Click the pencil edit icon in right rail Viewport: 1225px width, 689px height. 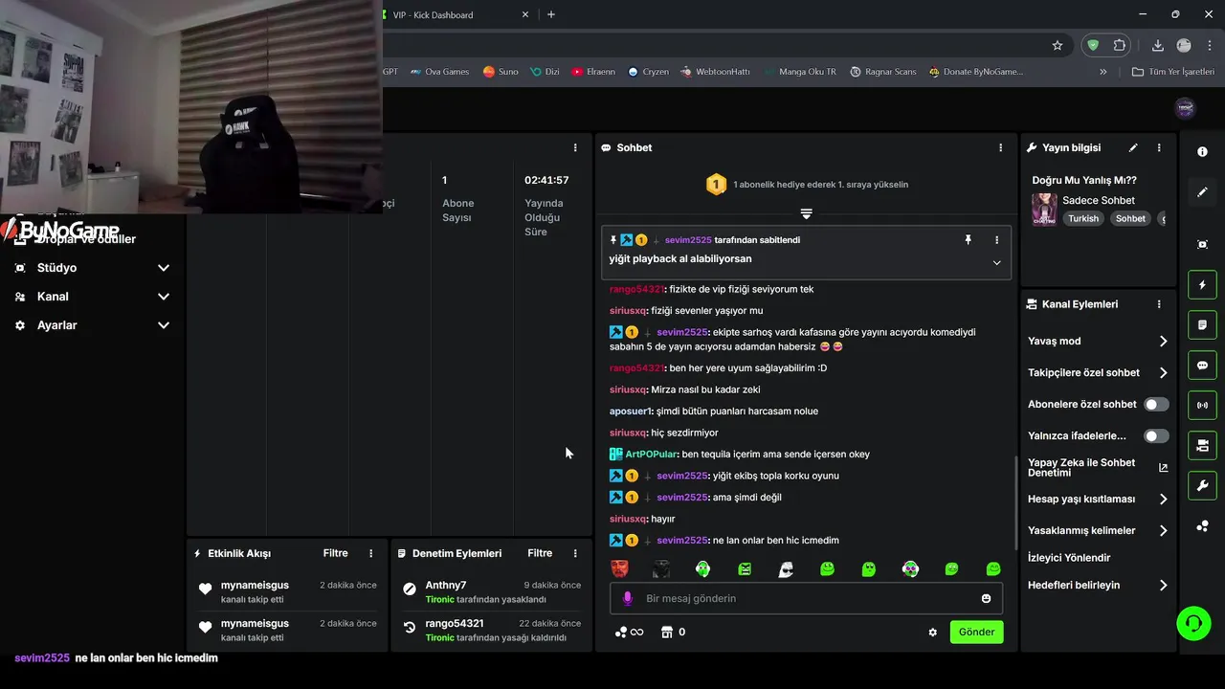pos(1202,192)
